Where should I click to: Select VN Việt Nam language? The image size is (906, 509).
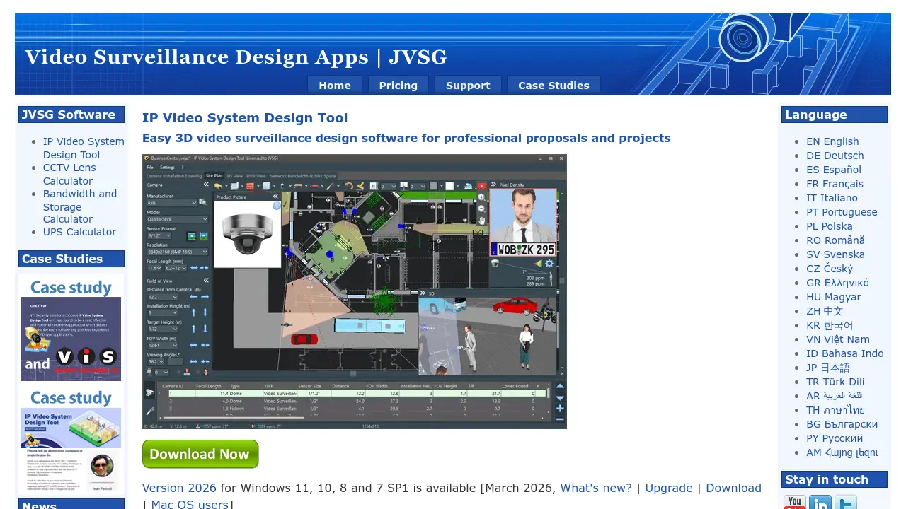click(838, 339)
